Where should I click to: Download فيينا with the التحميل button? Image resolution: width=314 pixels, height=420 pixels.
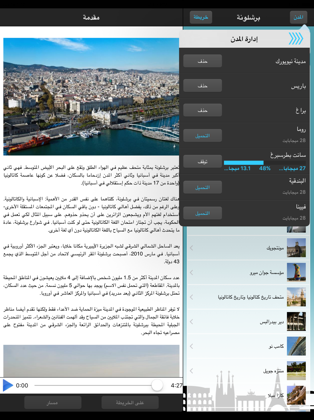coord(203,213)
